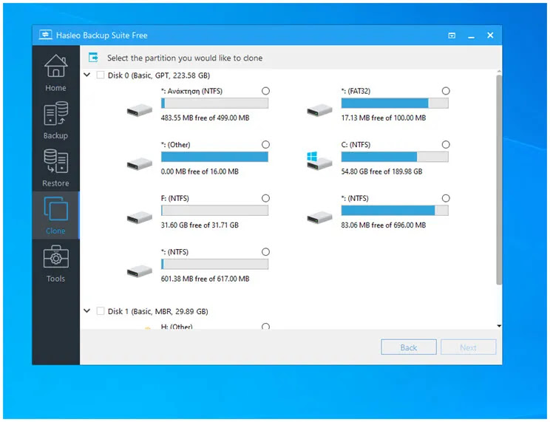Select the 16.00 MB Other partition radio
Viewport: 550px width, 422px height.
(x=266, y=145)
